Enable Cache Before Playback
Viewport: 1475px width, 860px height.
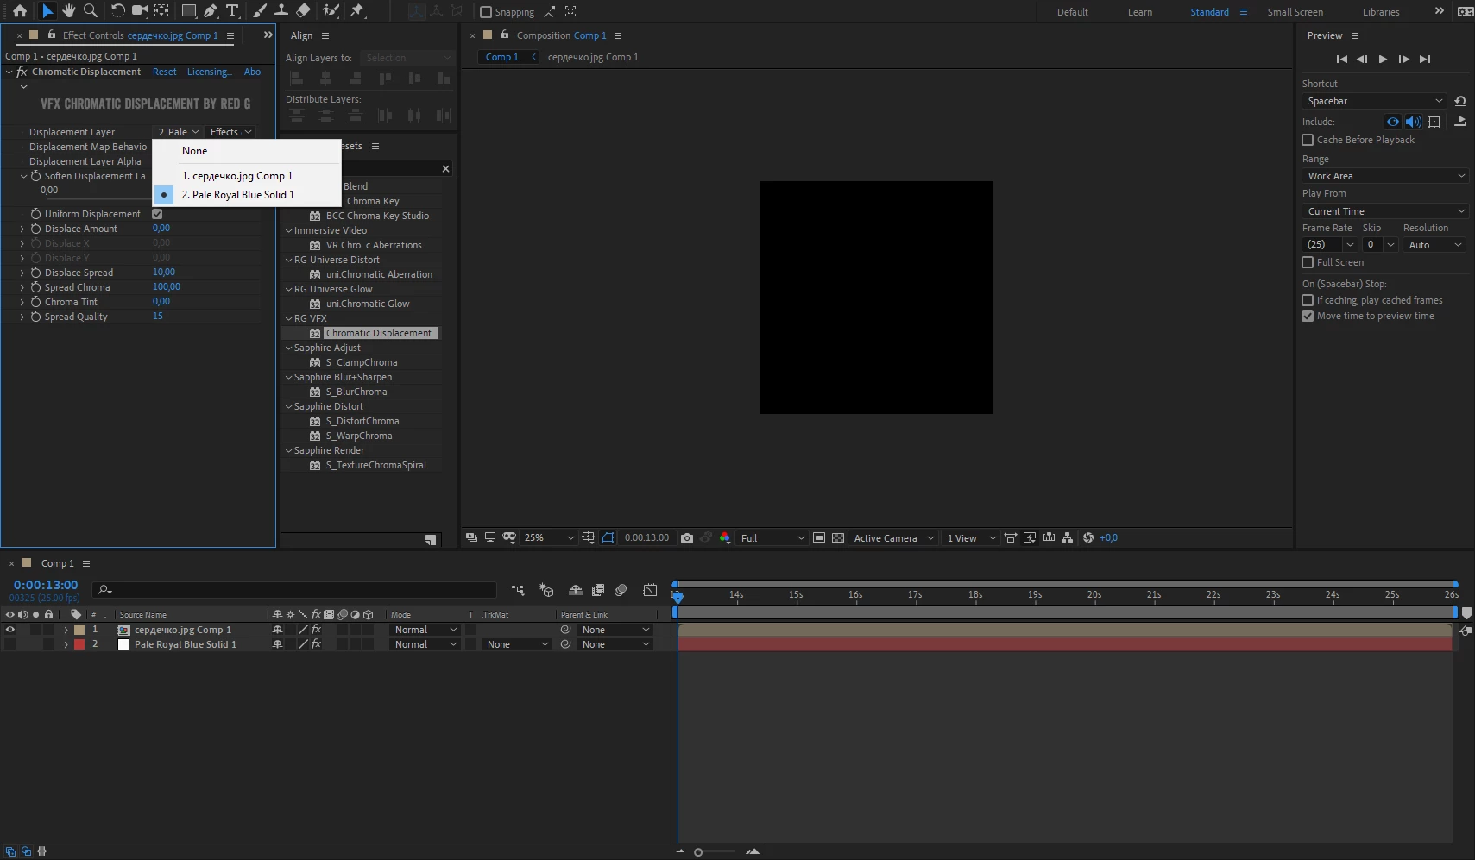tap(1308, 140)
